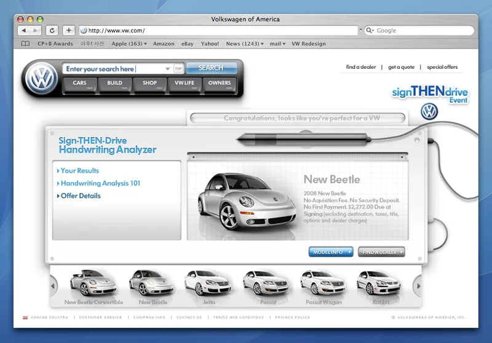
Task: Expand Offer Details section
Action: 79,195
